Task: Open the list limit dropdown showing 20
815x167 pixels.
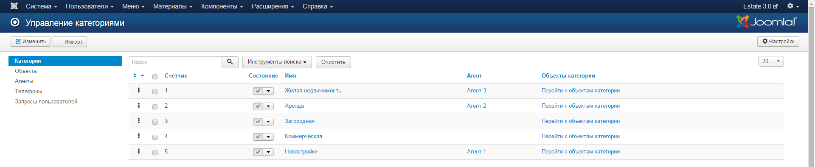Action: tap(771, 61)
